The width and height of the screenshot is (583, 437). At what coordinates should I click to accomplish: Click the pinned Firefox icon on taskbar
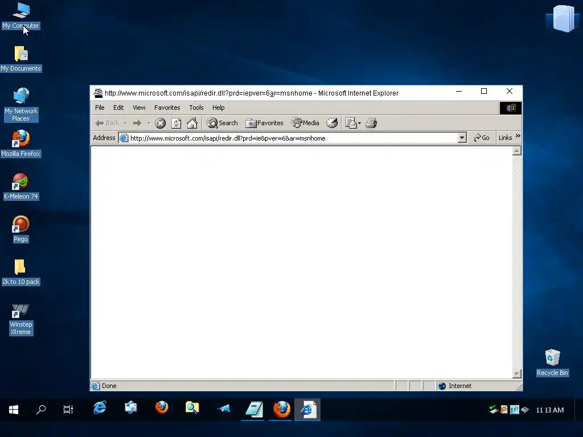162,408
